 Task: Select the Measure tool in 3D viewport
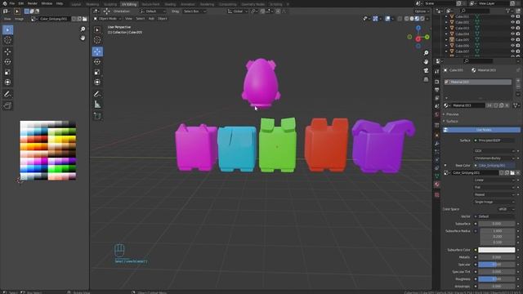click(97, 105)
